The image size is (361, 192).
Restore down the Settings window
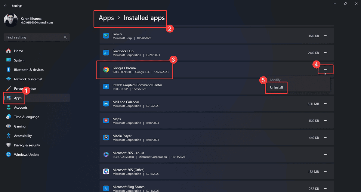coord(346,4)
